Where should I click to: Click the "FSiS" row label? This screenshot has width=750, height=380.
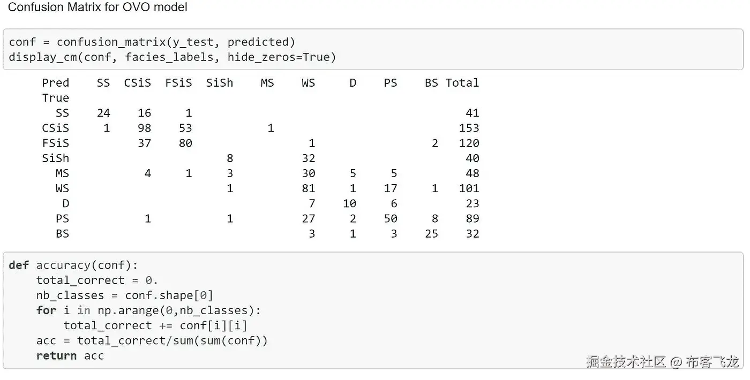[55, 143]
